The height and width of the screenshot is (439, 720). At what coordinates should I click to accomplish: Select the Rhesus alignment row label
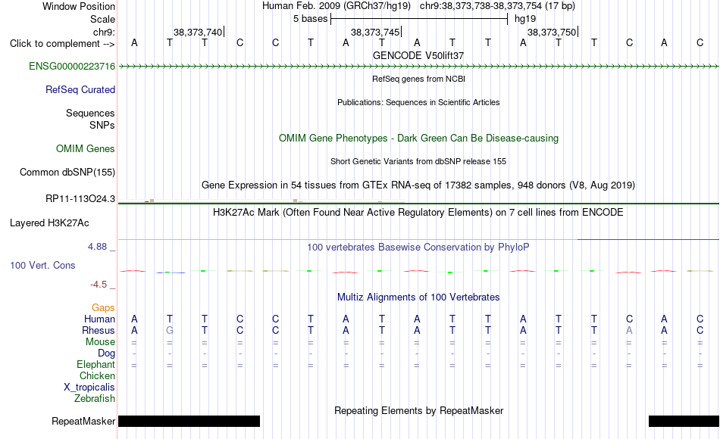click(99, 330)
